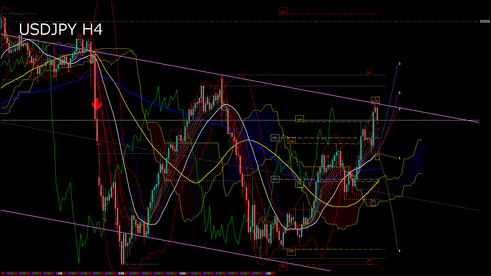Select the red LMH monthly-high label
The width and height of the screenshot is (491, 276).
283,11
